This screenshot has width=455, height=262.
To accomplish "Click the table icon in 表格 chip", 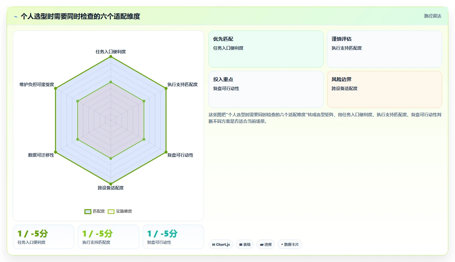I will click(x=241, y=244).
